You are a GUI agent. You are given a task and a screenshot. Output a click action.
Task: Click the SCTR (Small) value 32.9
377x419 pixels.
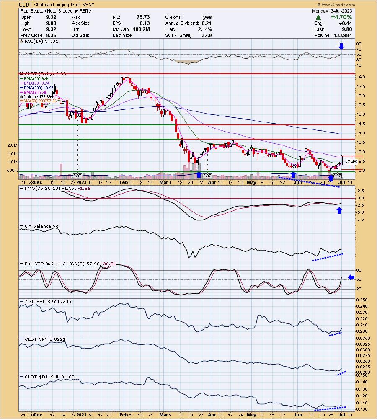pos(207,35)
